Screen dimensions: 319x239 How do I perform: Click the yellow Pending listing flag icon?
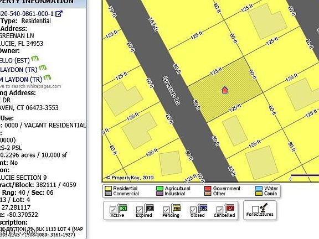176,208
